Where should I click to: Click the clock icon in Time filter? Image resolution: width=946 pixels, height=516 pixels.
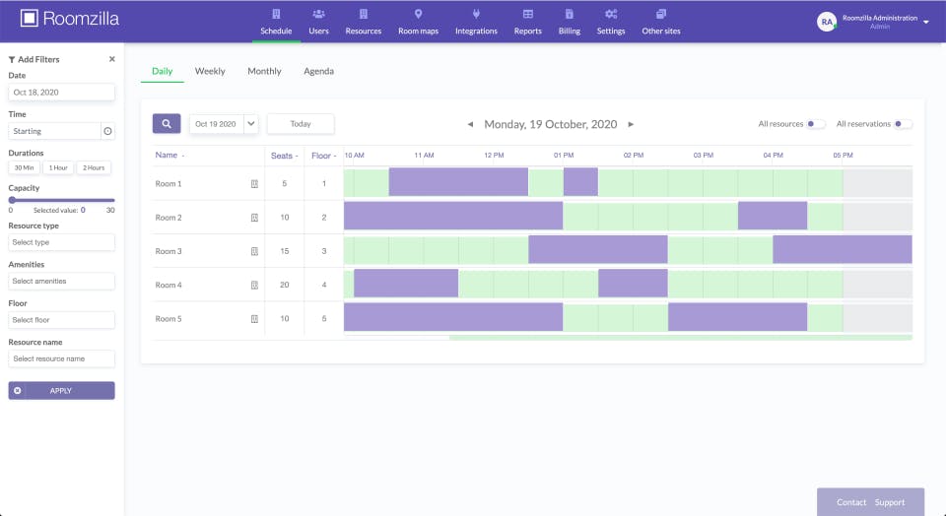[x=107, y=131]
